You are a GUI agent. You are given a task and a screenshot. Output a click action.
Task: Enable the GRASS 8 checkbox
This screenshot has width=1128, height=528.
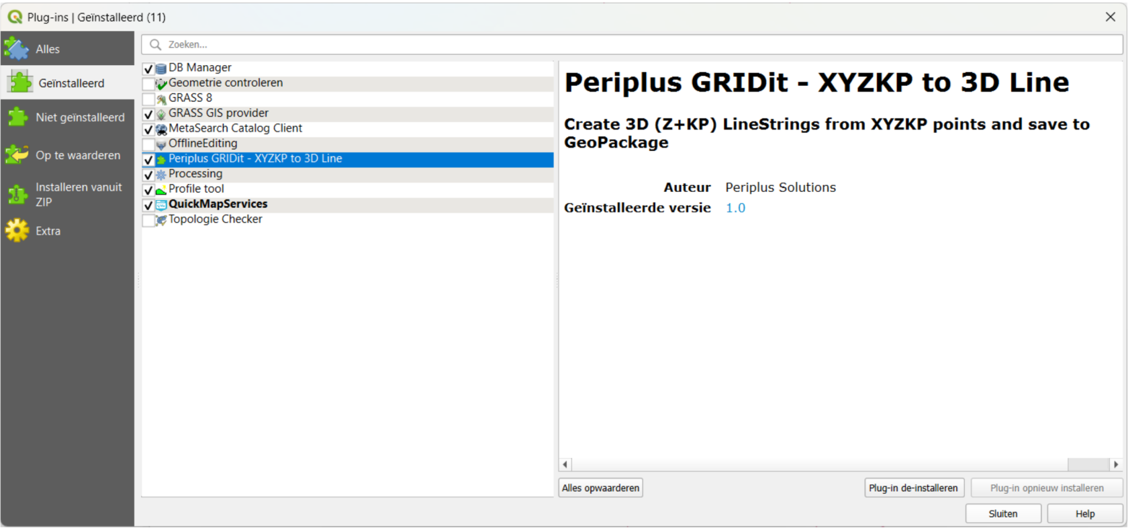[x=148, y=99]
